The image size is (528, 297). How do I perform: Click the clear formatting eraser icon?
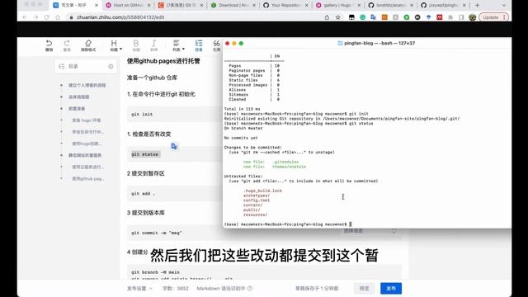tap(88, 45)
